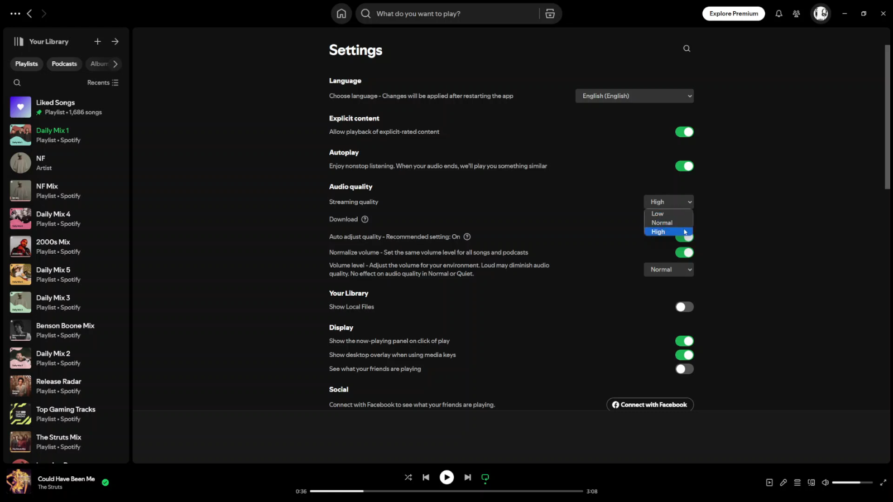This screenshot has width=893, height=502.
Task: Enable Show Local Files
Action: pyautogui.click(x=684, y=307)
